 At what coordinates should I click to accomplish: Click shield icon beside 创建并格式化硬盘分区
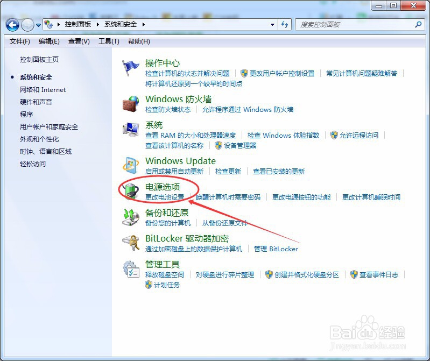point(269,274)
